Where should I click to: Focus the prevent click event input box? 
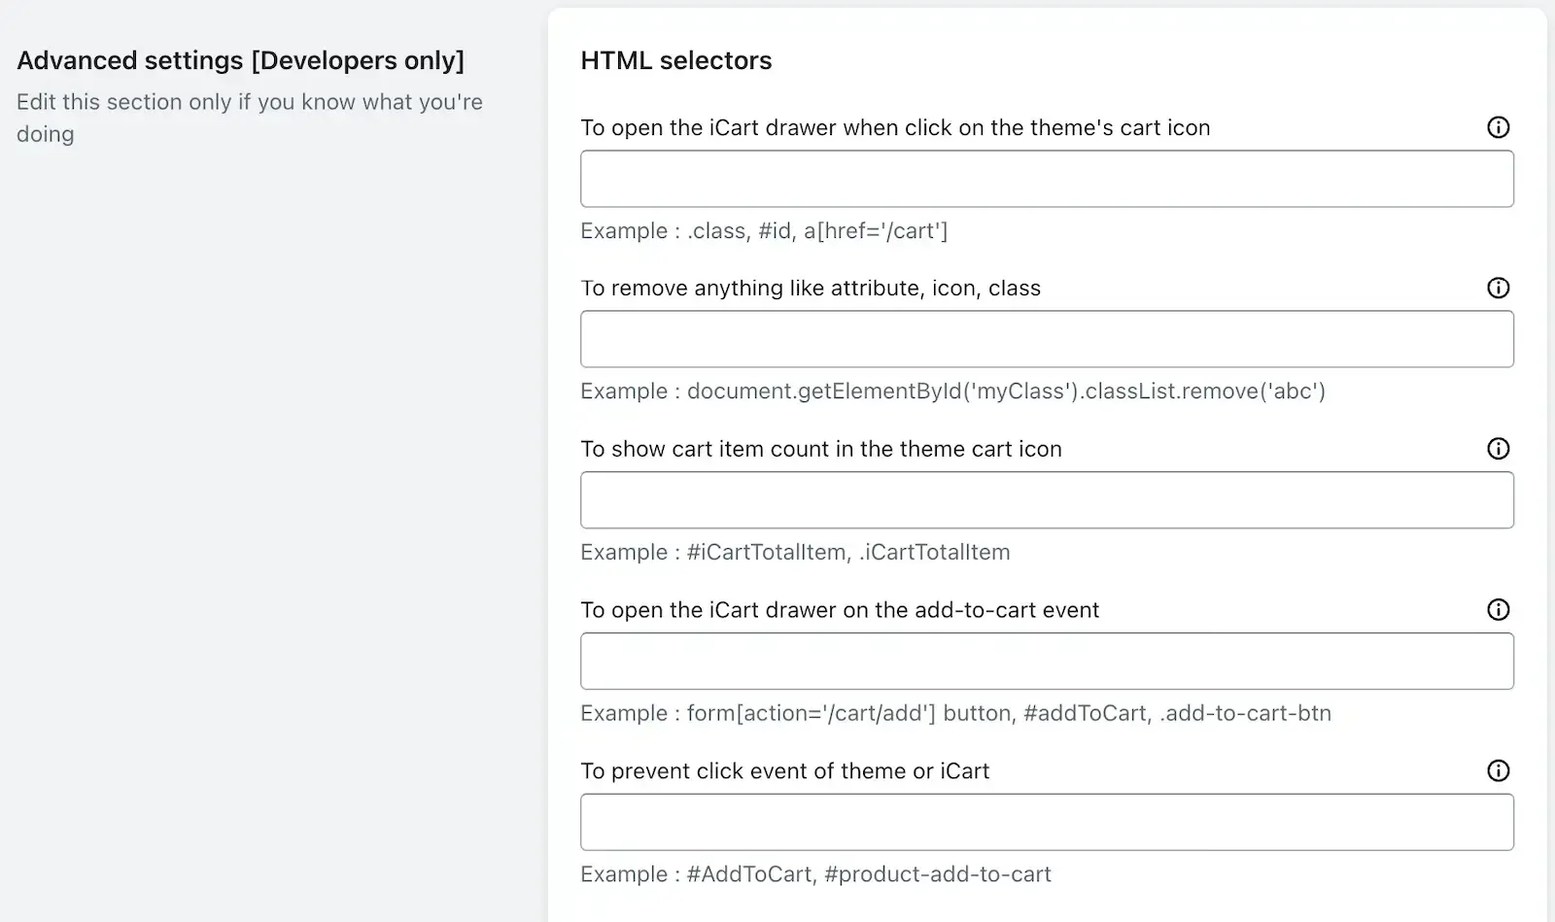click(x=1047, y=823)
